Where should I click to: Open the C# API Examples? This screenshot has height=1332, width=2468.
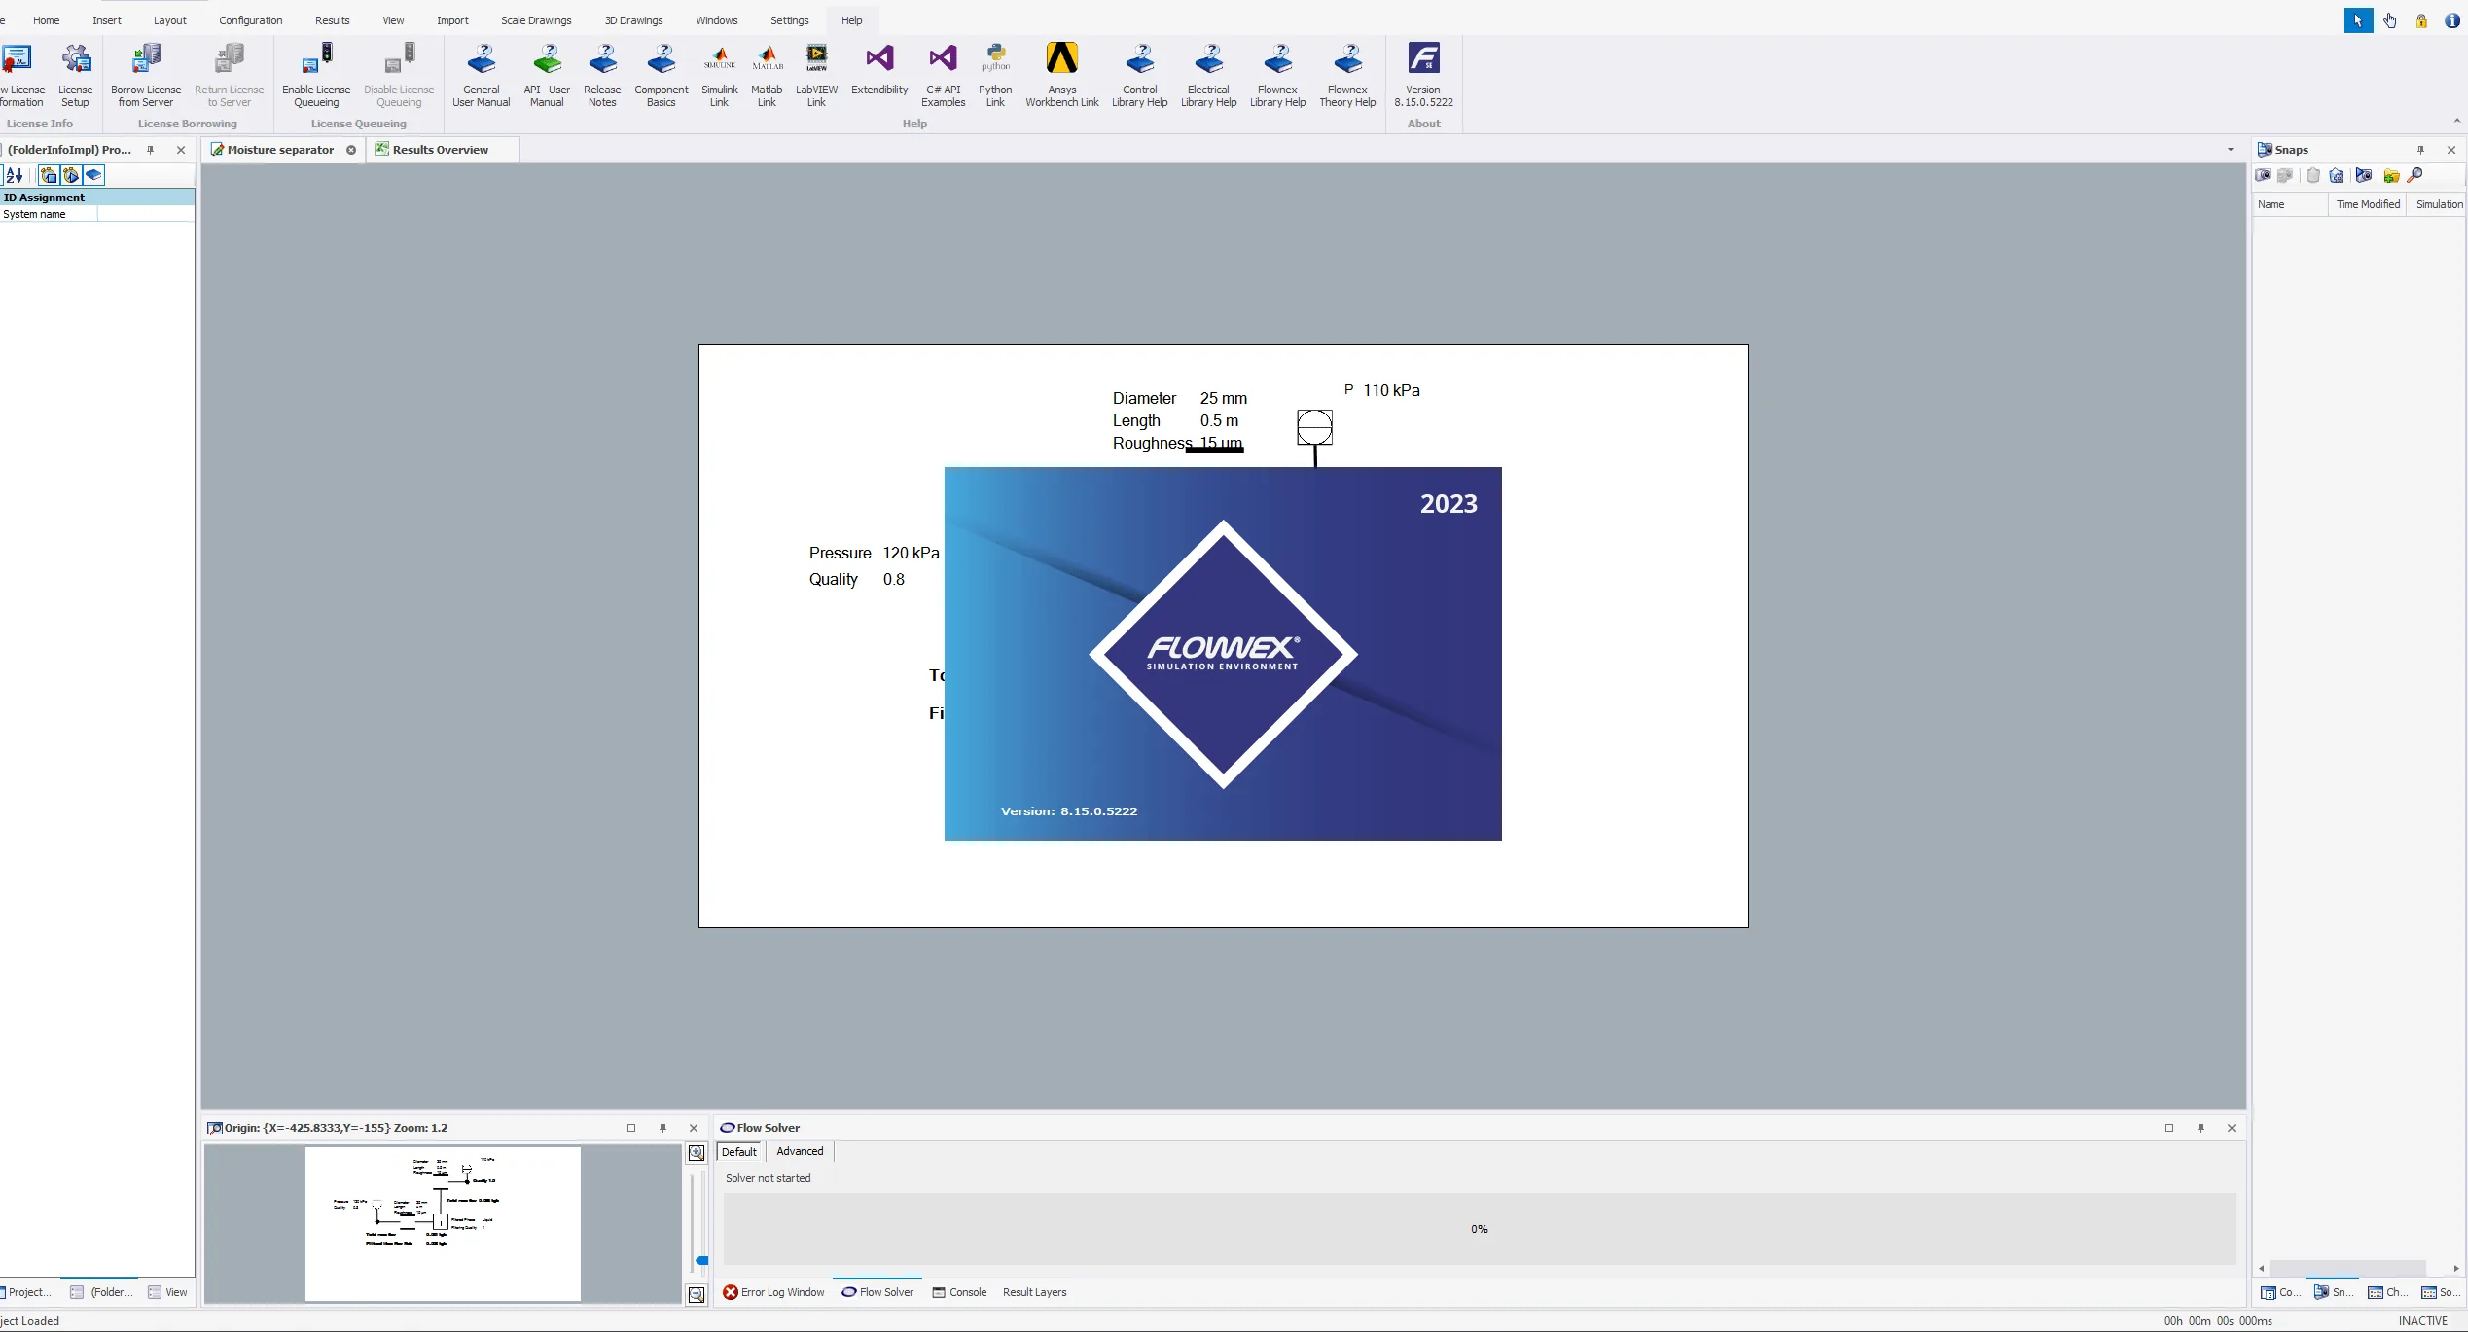(x=943, y=75)
